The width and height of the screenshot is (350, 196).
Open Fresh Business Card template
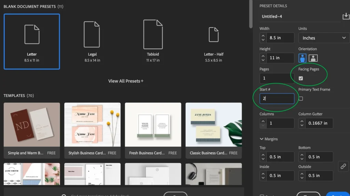(153, 130)
